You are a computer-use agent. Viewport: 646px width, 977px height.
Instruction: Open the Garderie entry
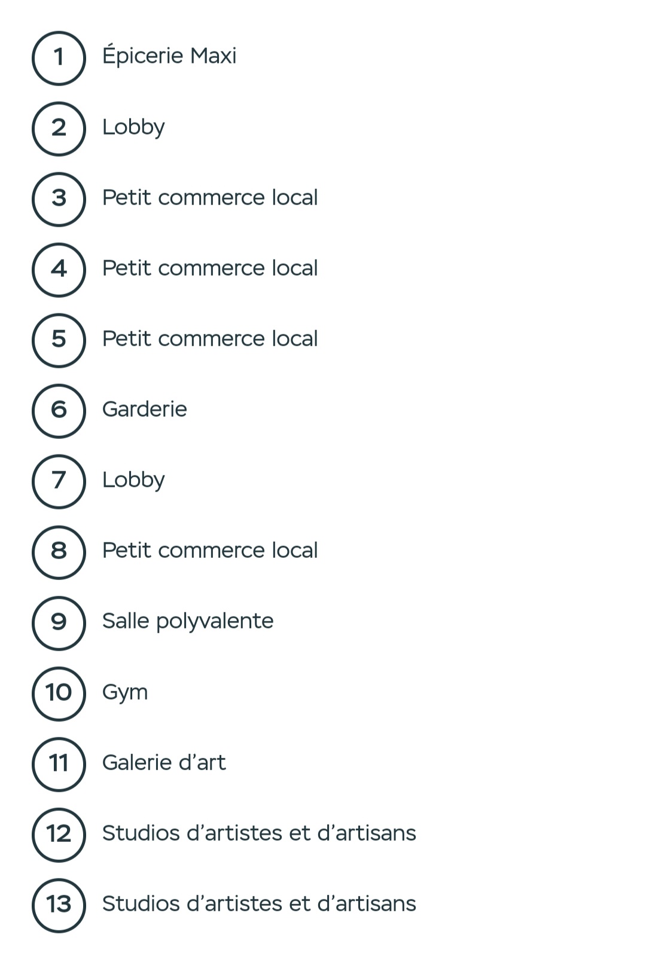(145, 409)
